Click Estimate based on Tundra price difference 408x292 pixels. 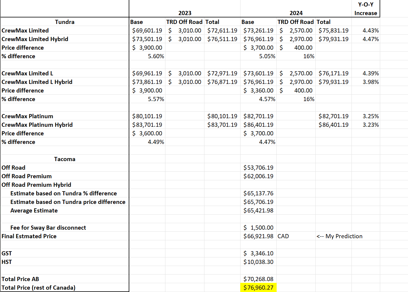click(68, 202)
